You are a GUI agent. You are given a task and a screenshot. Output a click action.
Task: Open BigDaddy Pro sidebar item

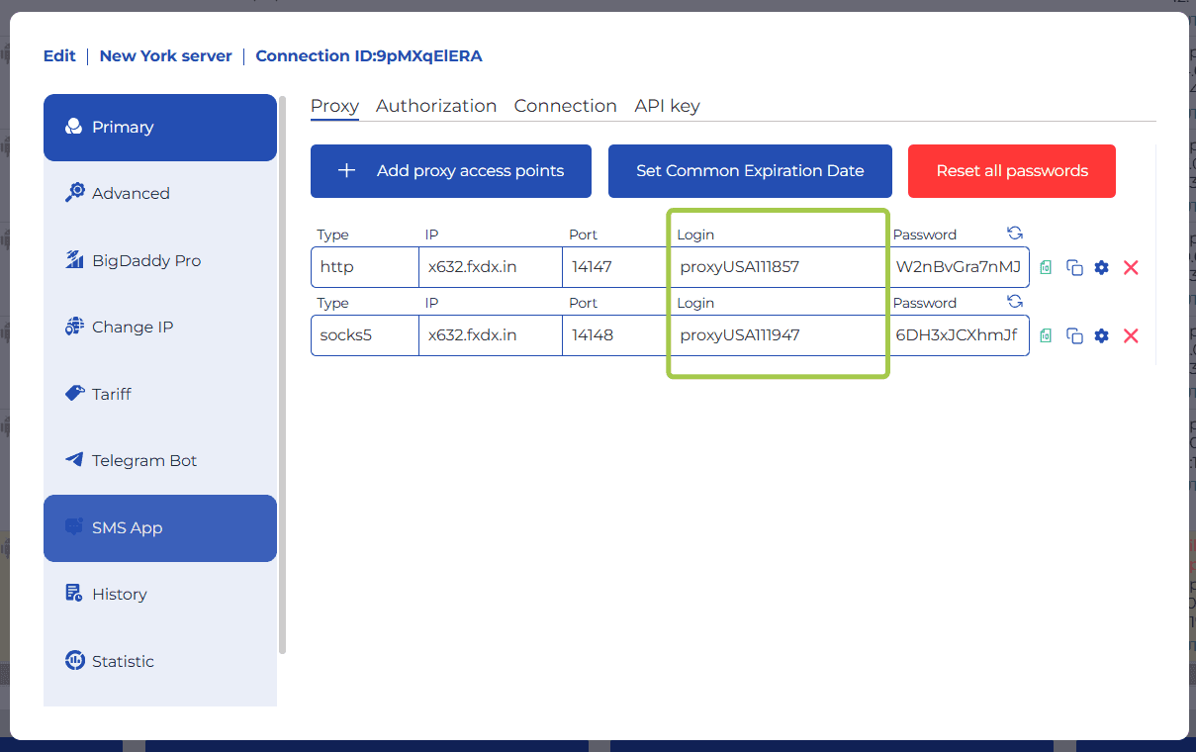tap(145, 261)
